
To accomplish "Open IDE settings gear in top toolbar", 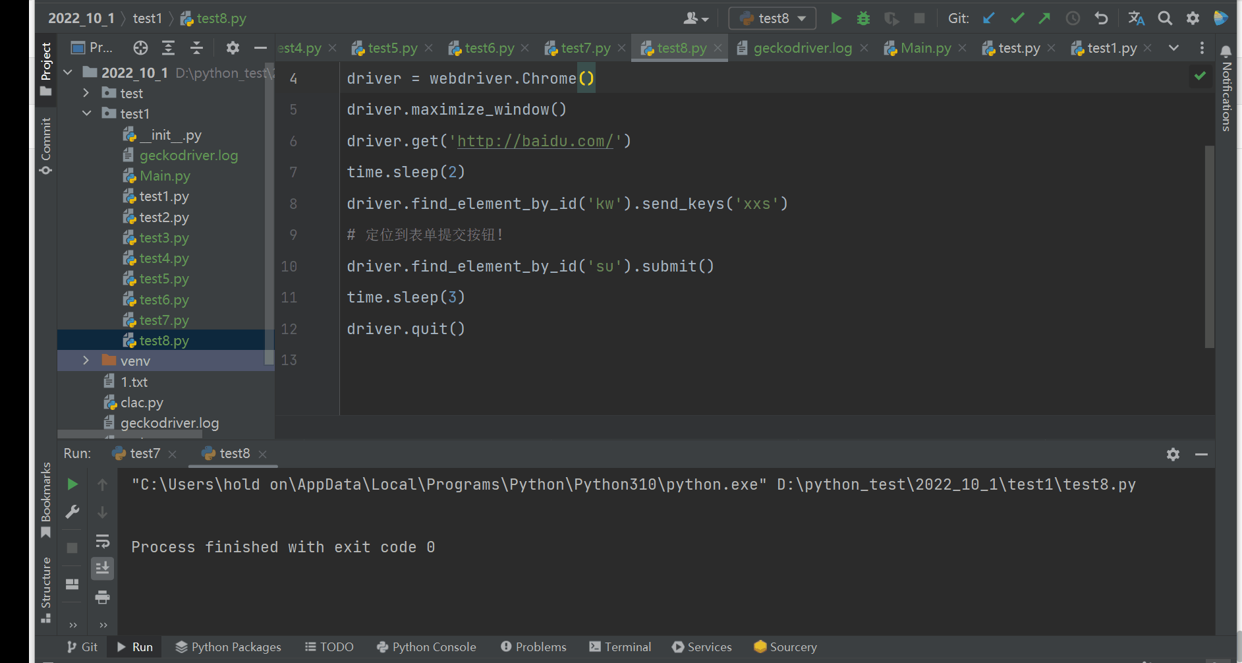I will 1193,18.
